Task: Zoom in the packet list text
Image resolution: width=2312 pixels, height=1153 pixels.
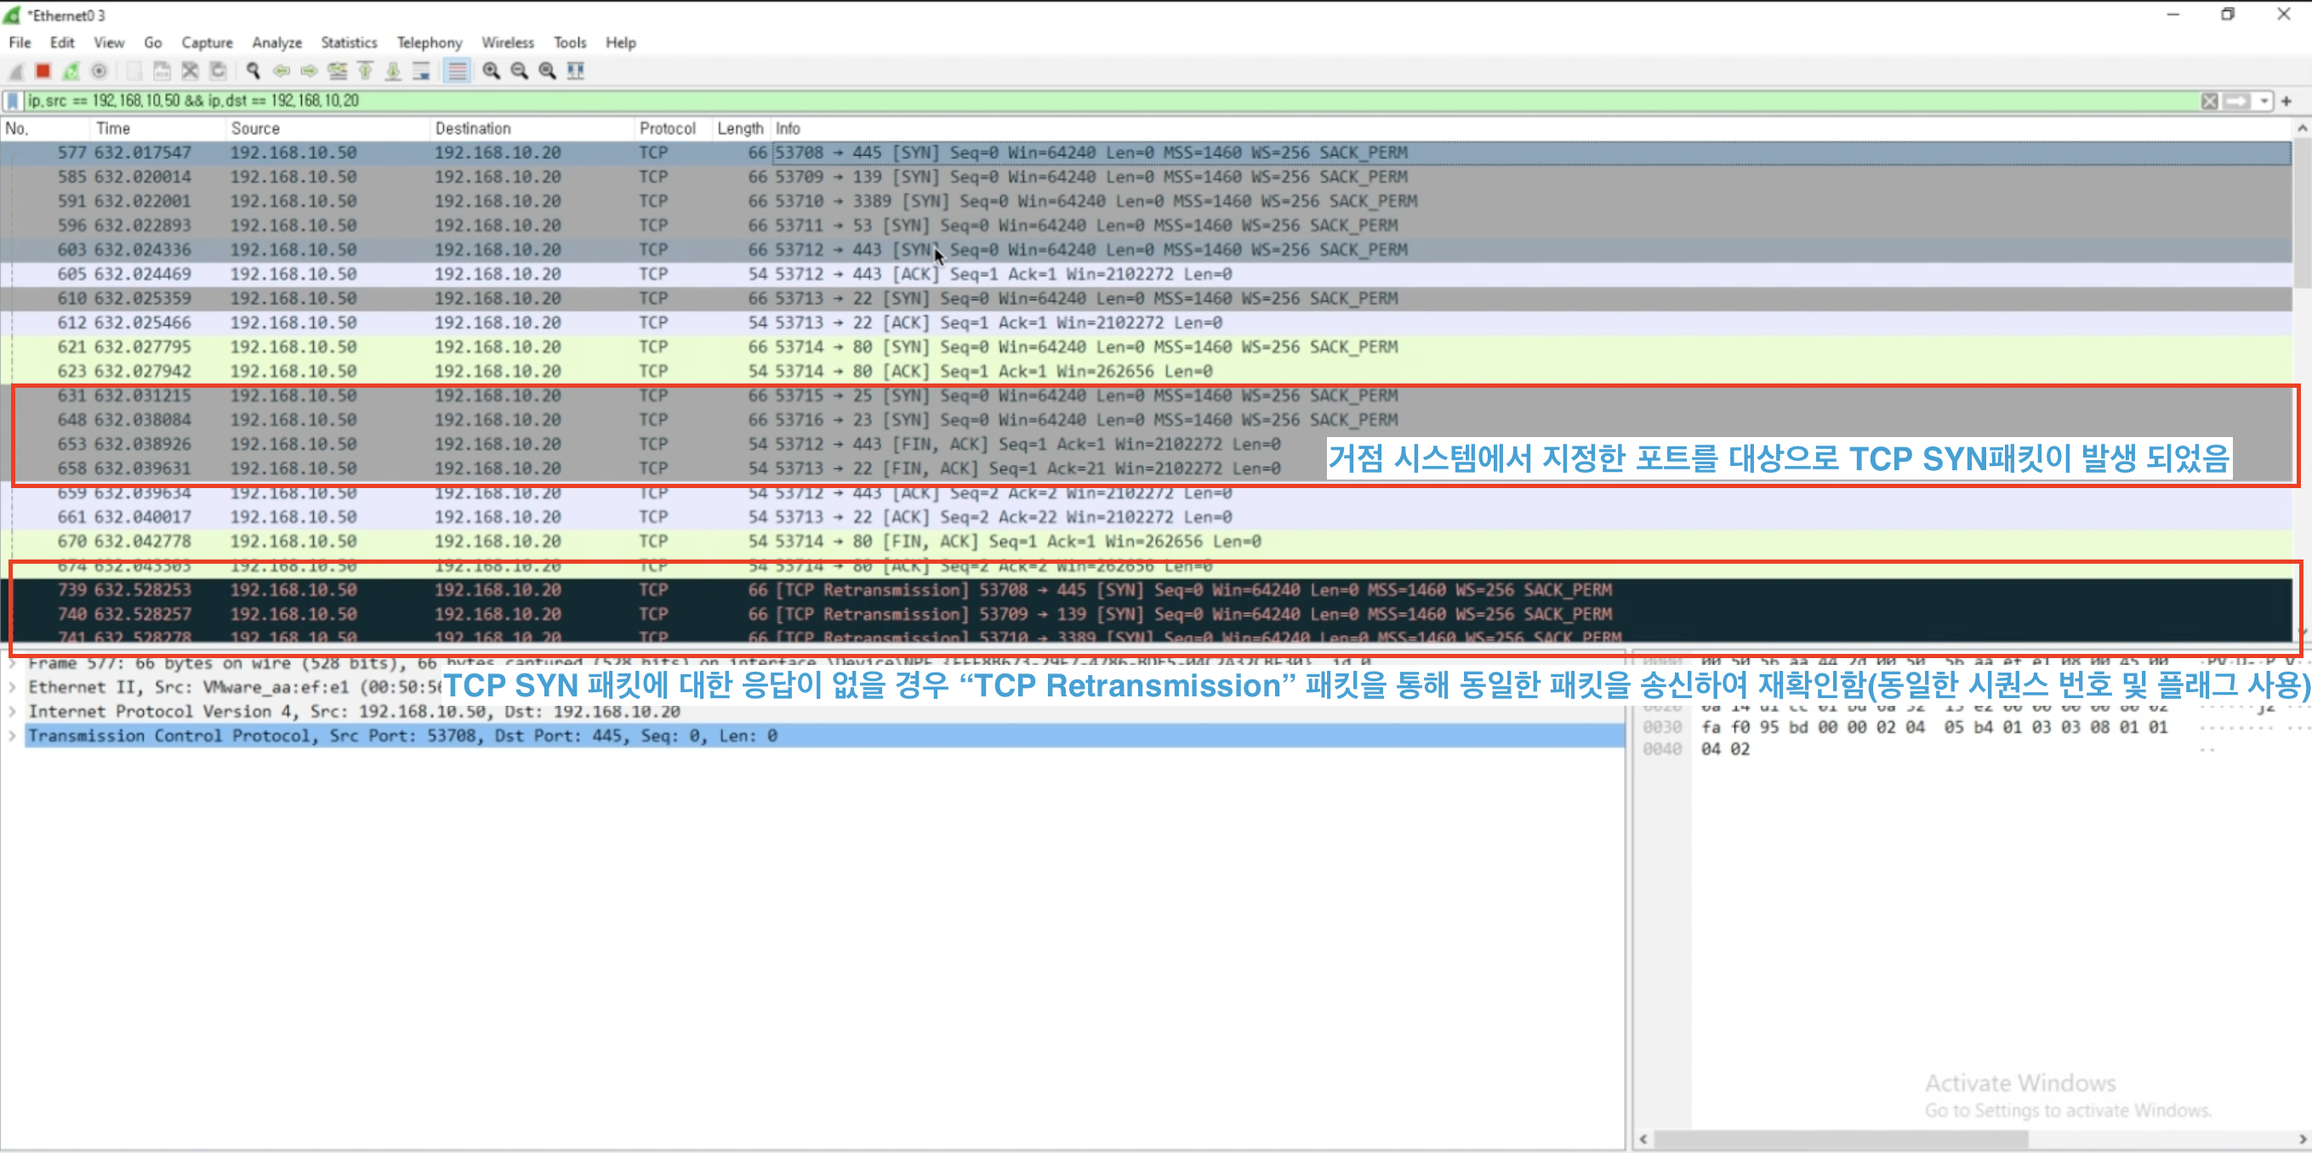Action: coord(491,71)
